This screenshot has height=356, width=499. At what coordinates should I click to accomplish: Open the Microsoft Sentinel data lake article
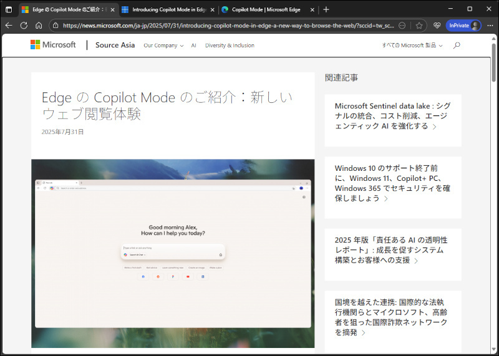[x=392, y=115]
